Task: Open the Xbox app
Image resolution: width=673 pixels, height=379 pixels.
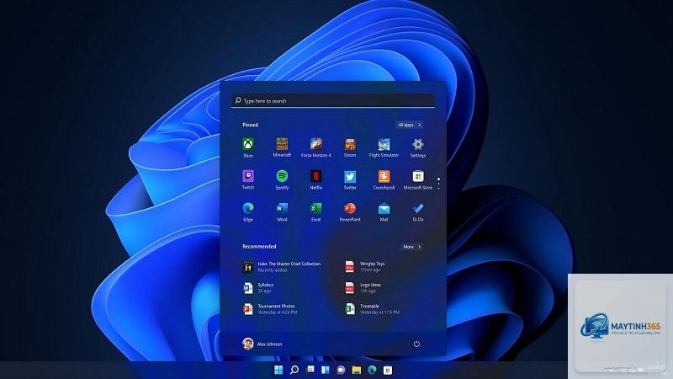Action: pos(248,147)
